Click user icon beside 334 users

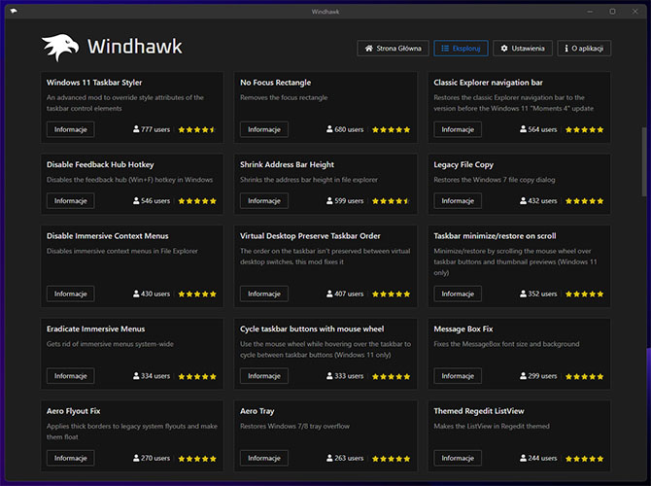click(x=136, y=376)
